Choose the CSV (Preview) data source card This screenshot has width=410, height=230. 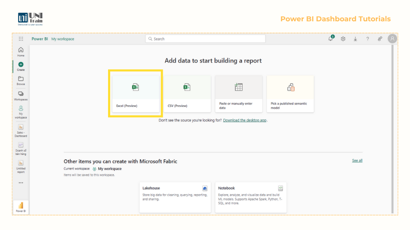coord(187,94)
